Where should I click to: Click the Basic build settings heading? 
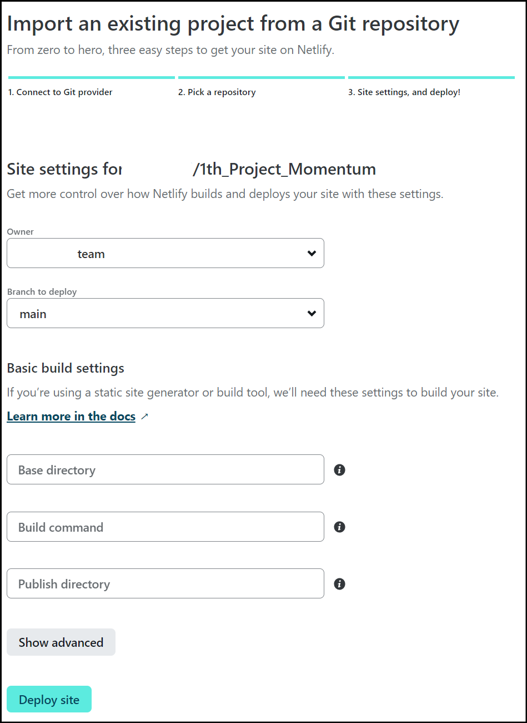pos(66,368)
